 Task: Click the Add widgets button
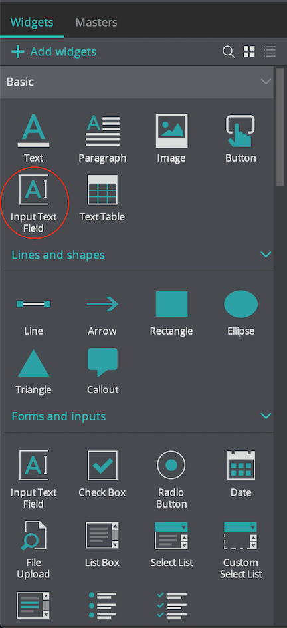tap(54, 52)
